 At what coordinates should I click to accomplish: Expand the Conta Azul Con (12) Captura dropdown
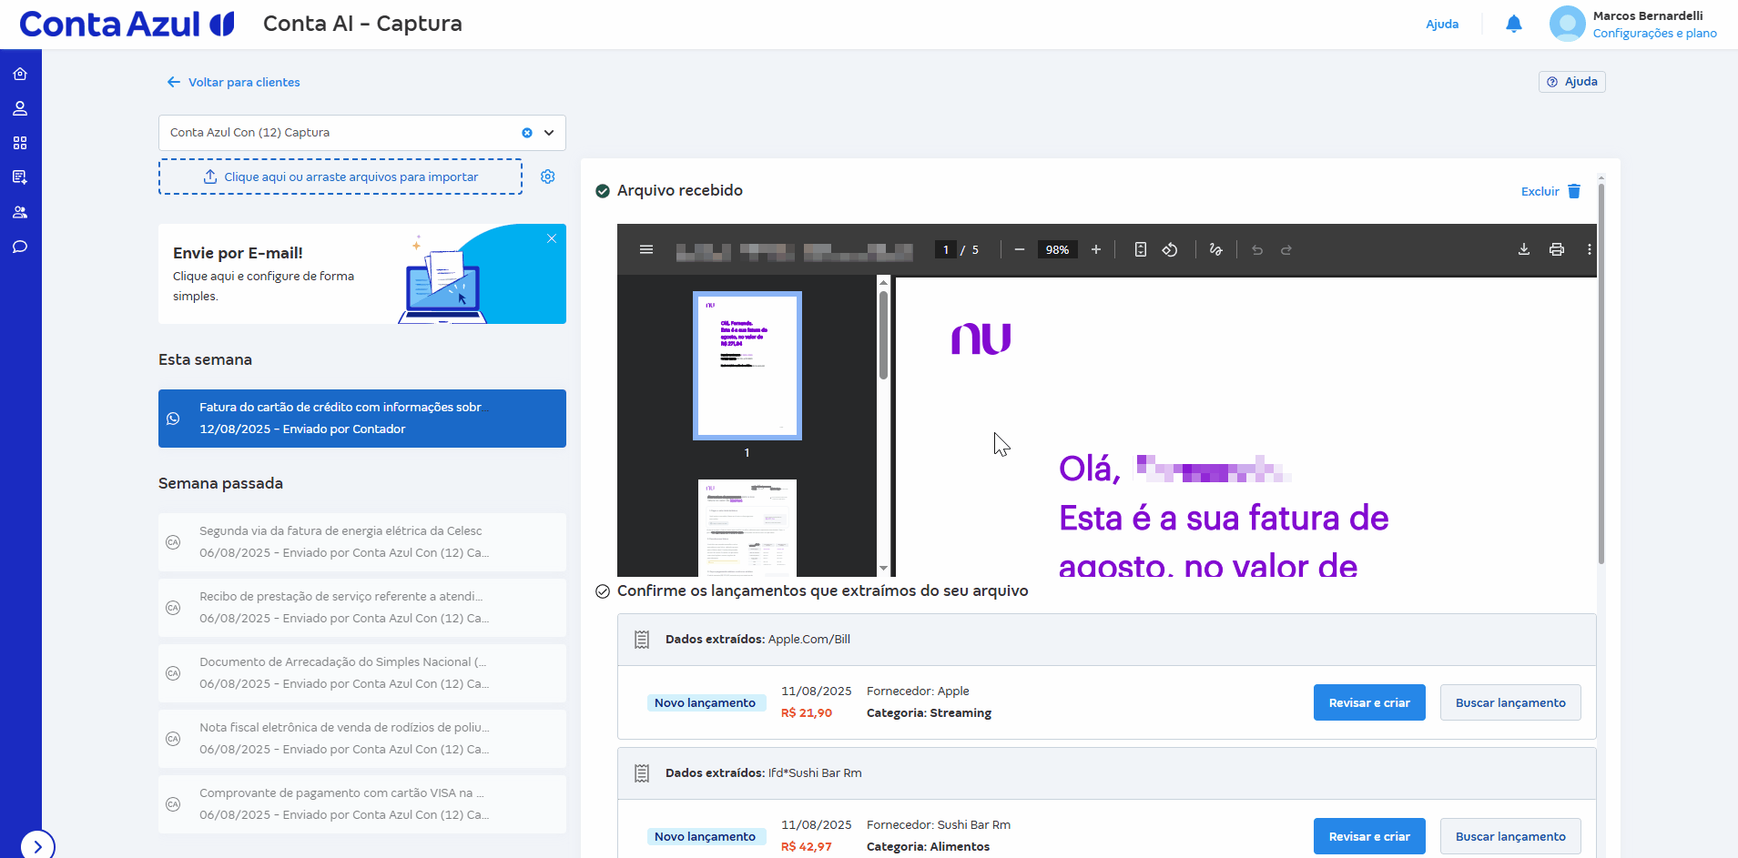549,133
